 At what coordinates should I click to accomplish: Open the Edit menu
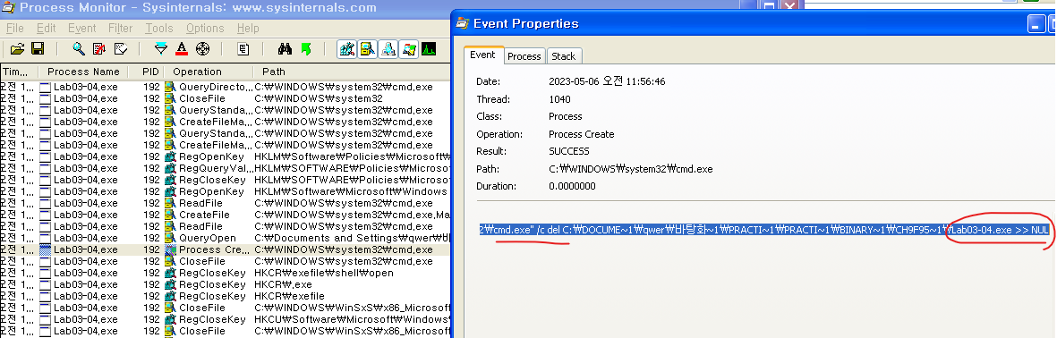coord(46,29)
